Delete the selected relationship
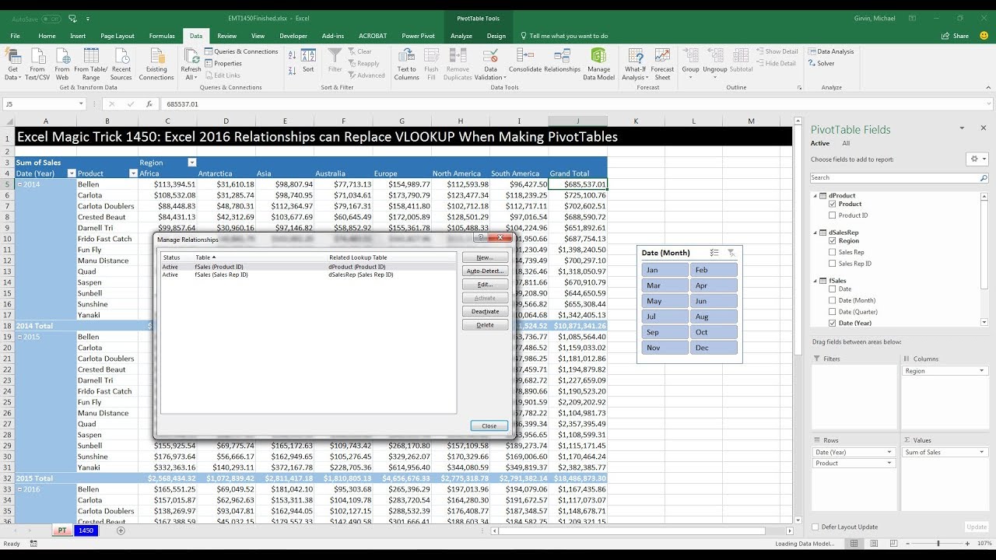Viewport: 996px width, 560px height. 485,325
